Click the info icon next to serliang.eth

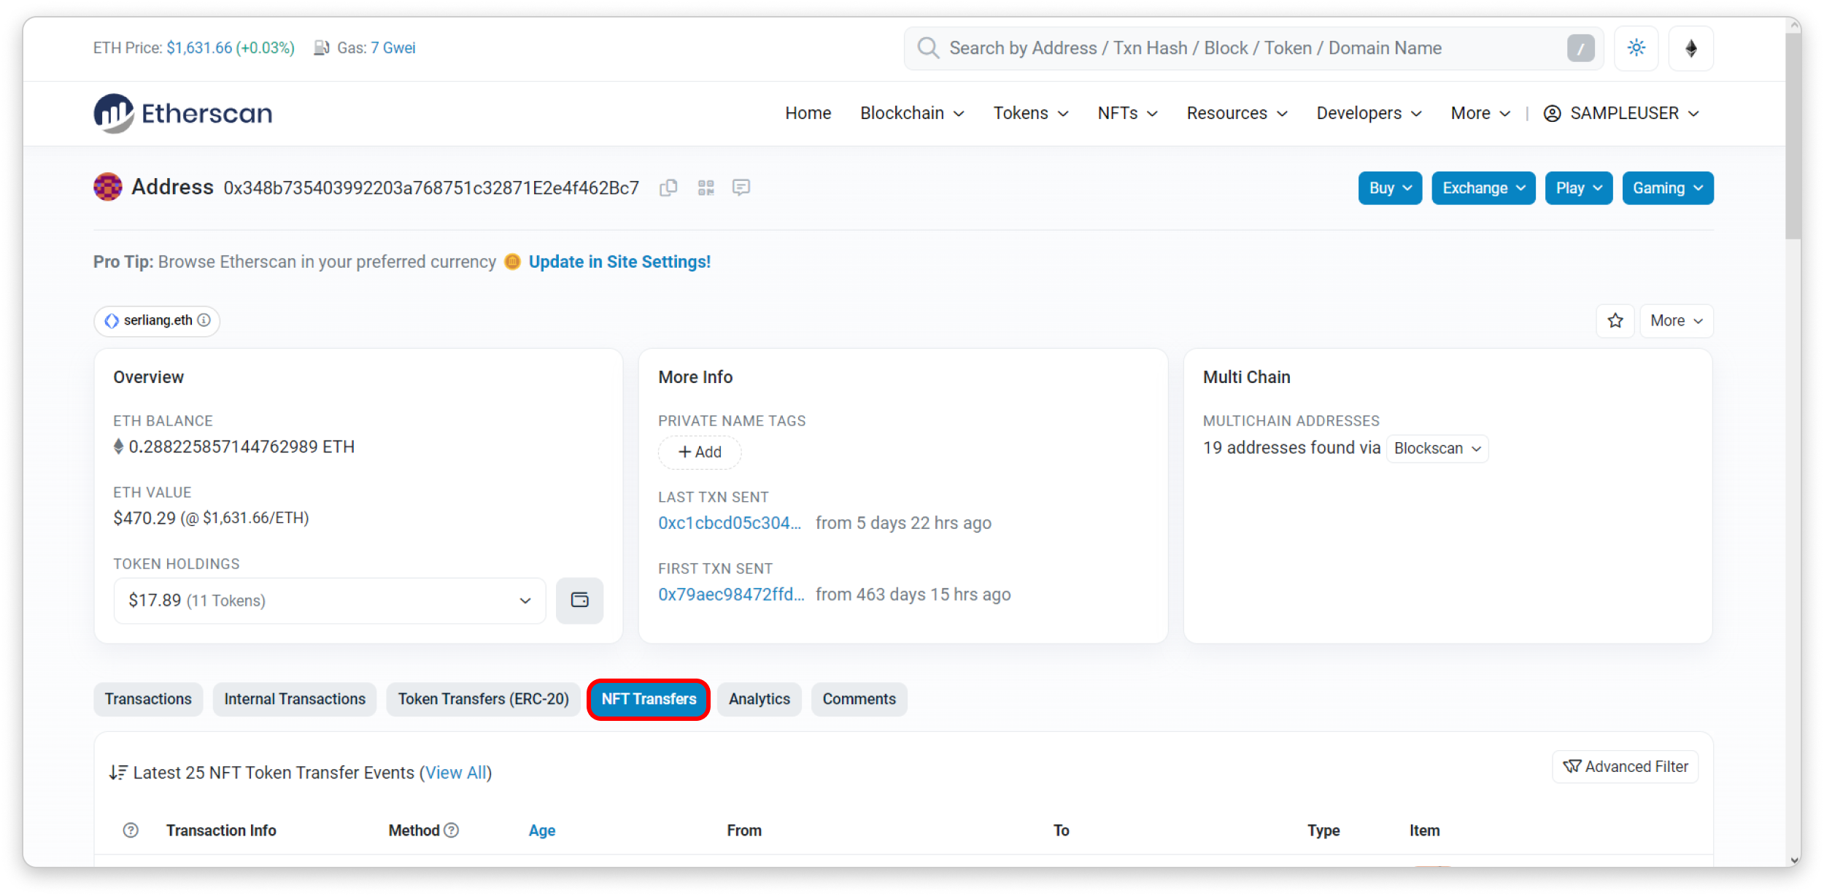[x=205, y=320]
